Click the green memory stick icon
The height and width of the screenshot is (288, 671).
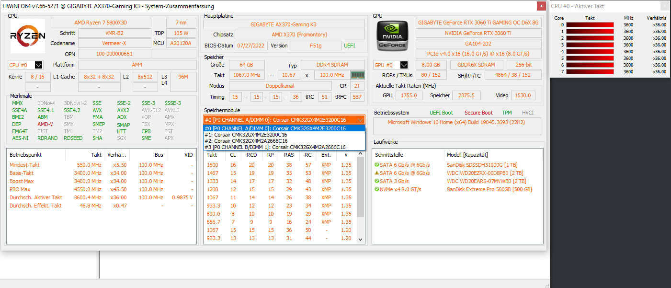click(x=357, y=75)
